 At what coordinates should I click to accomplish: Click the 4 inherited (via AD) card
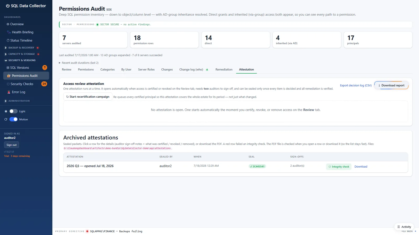(307, 40)
